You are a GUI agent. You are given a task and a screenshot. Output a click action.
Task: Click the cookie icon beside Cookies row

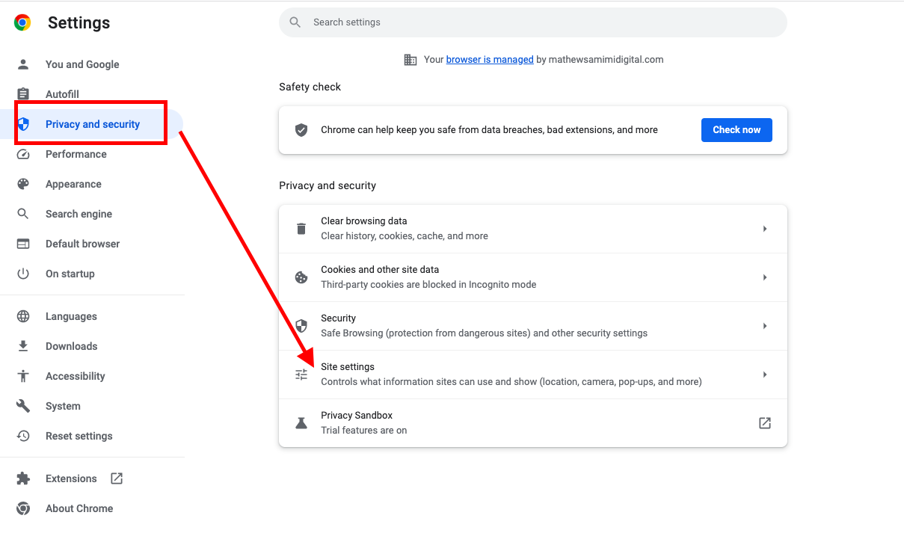[x=301, y=277]
